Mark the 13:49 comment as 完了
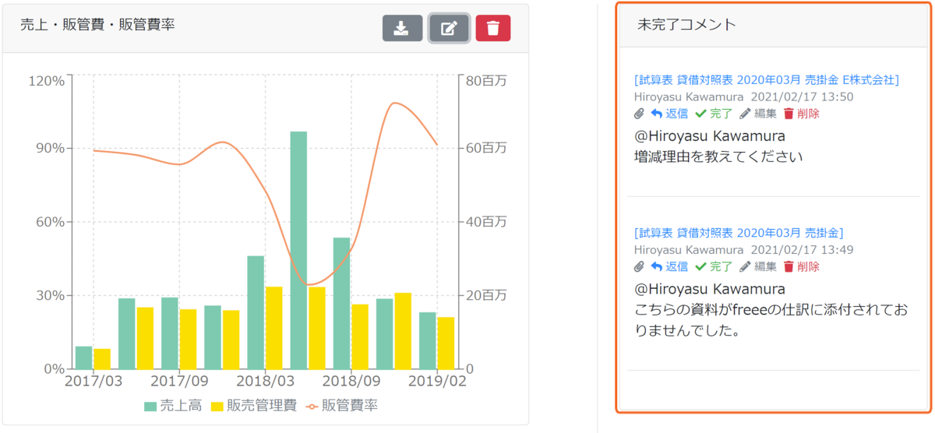Viewport: 935px width, 433px height. click(x=714, y=266)
